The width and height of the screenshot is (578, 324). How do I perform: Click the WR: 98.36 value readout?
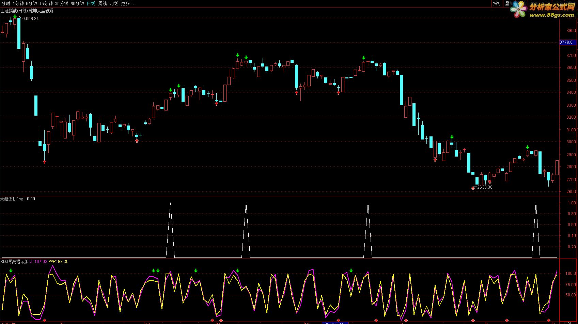click(x=59, y=262)
